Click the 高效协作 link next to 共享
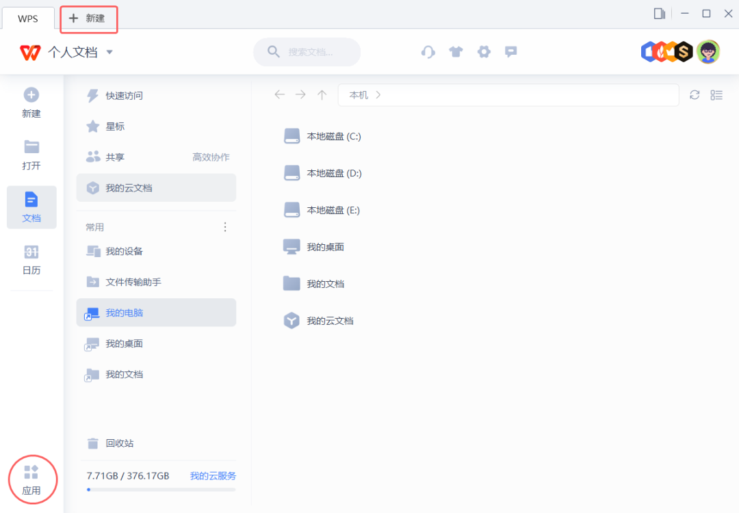Screen dimensions: 739x513 pos(211,157)
